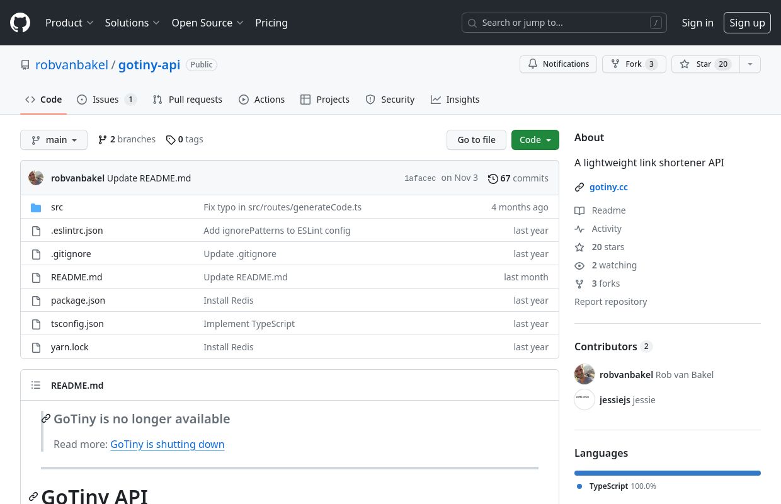This screenshot has height=504, width=781.
Task: Click the anchor link icon beside GoTiny is no longer available
Action: (x=46, y=419)
